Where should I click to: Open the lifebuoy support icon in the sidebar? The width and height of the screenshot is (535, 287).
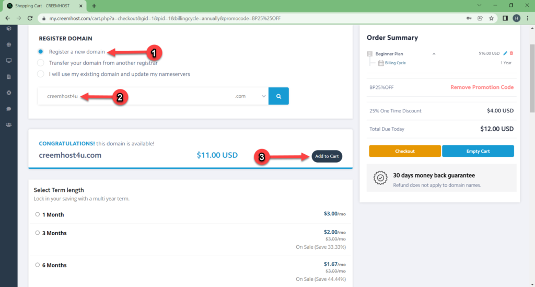tap(9, 93)
